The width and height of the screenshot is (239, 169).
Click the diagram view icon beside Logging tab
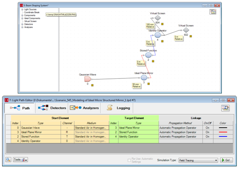tap(226, 108)
